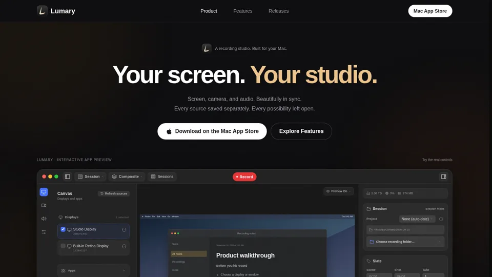Screen dimensions: 492x277
Task: Click the Canvas panel title
Action: tap(65, 193)
